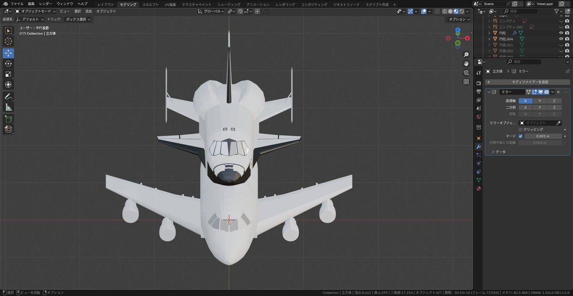Image resolution: width=573 pixels, height=296 pixels.
Task: Click the red X axis on navigation gizmo
Action: pyautogui.click(x=467, y=38)
